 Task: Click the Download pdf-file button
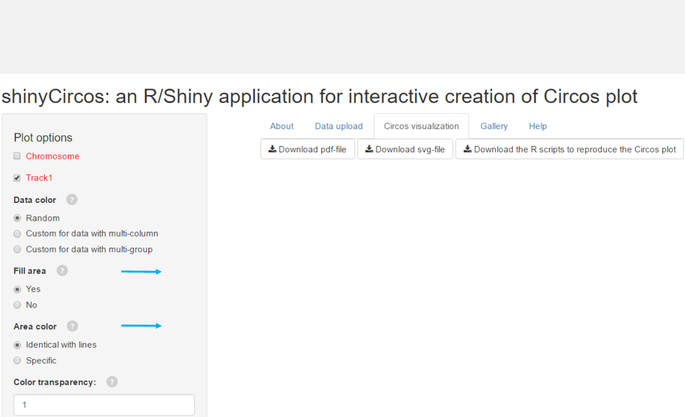[308, 149]
